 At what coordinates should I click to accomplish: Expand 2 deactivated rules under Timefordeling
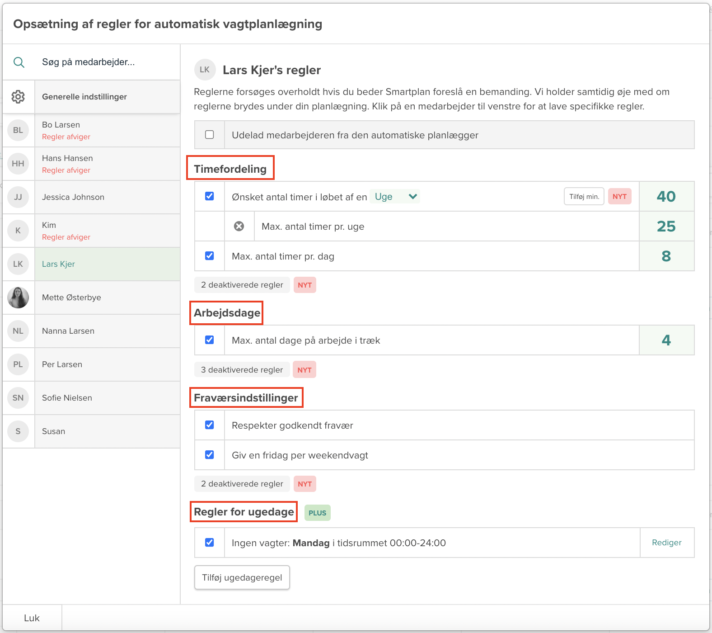[x=242, y=285]
